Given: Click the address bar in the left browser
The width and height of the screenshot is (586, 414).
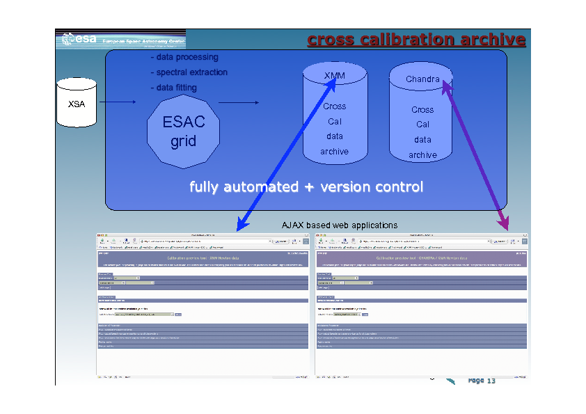Looking at the screenshot, I should (205, 241).
